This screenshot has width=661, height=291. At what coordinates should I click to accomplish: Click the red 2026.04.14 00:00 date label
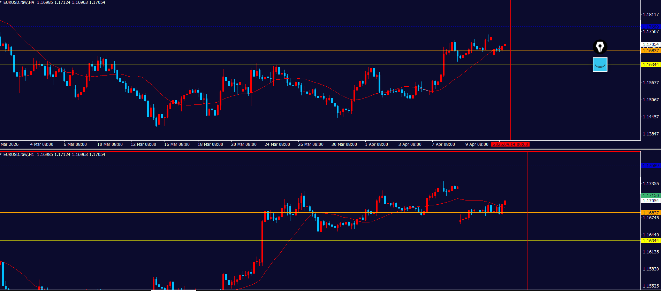point(510,144)
